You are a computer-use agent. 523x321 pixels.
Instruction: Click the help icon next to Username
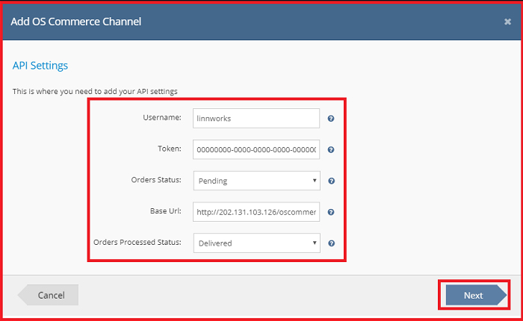(330, 119)
